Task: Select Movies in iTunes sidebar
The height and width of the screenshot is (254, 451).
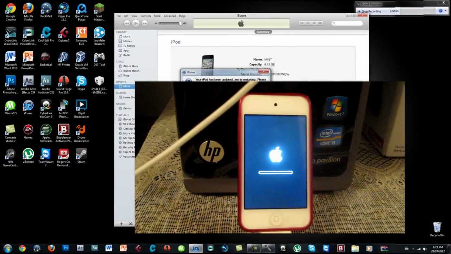Action: 127,41
